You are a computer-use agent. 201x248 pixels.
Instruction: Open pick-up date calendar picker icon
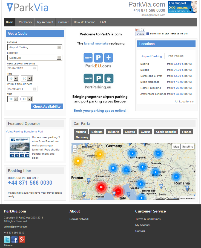[35, 89]
